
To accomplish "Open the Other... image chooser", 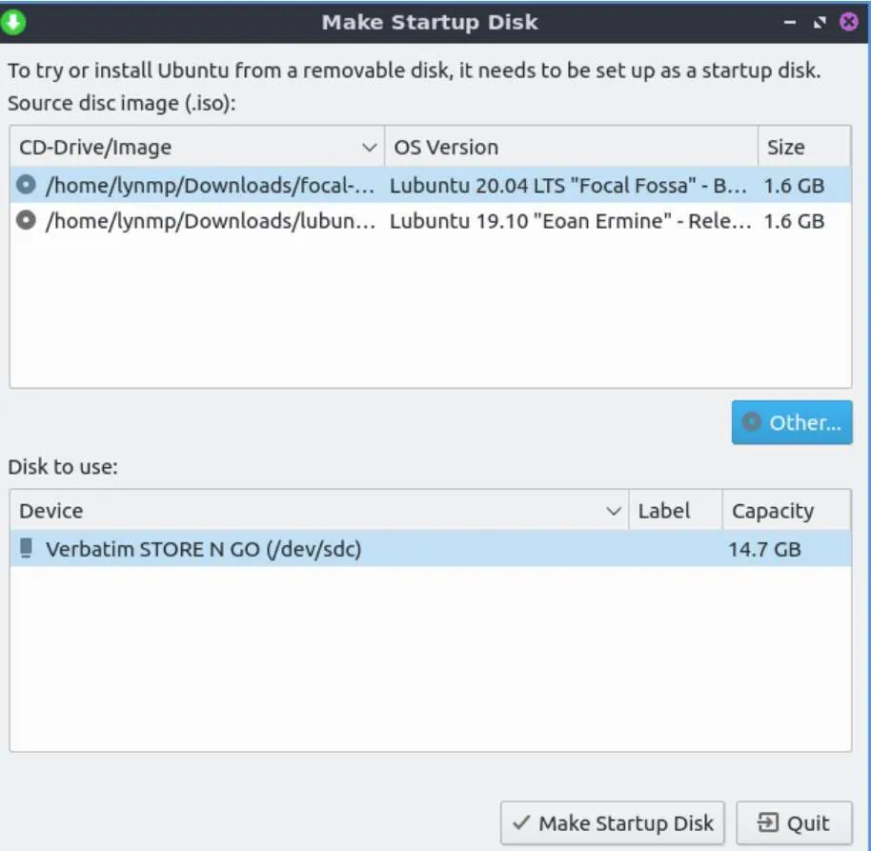I will pyautogui.click(x=792, y=422).
